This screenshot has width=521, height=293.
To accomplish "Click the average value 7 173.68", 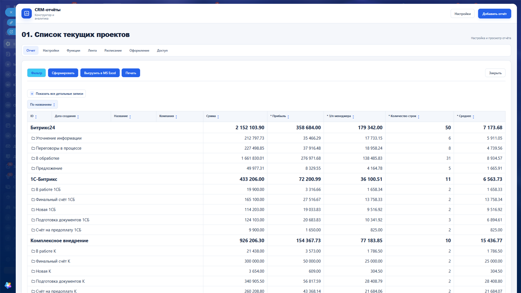I will tap(493, 128).
